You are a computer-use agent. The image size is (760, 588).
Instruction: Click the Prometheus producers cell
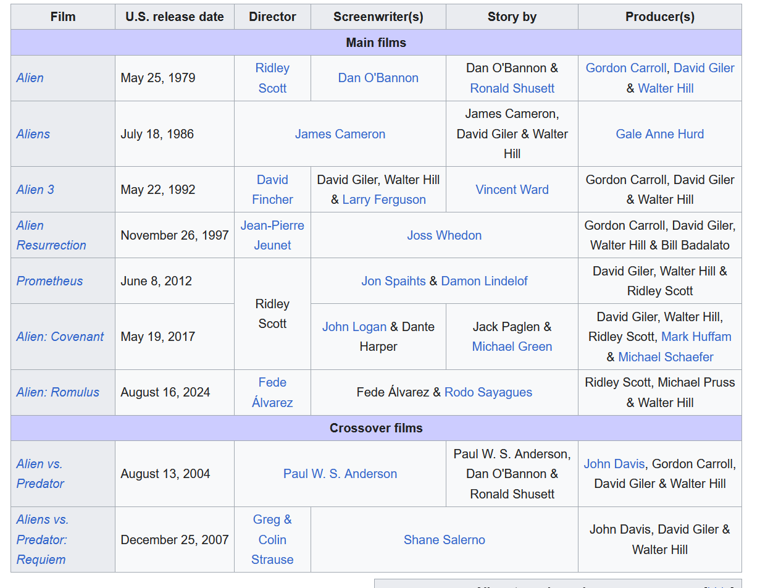pyautogui.click(x=659, y=281)
